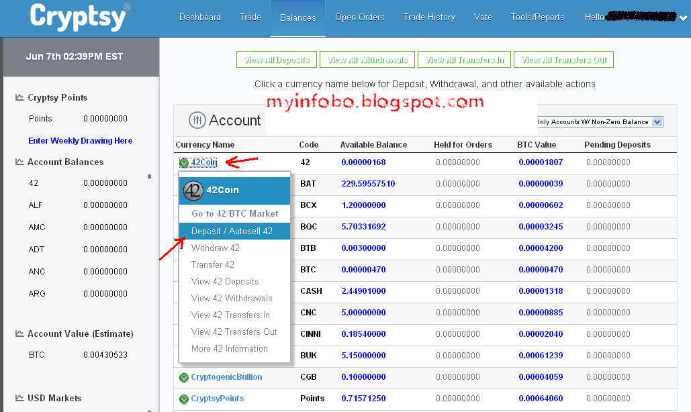Screen dimensions: 691x412
Task: Click Points available balance 0.71571250
Action: click(363, 399)
